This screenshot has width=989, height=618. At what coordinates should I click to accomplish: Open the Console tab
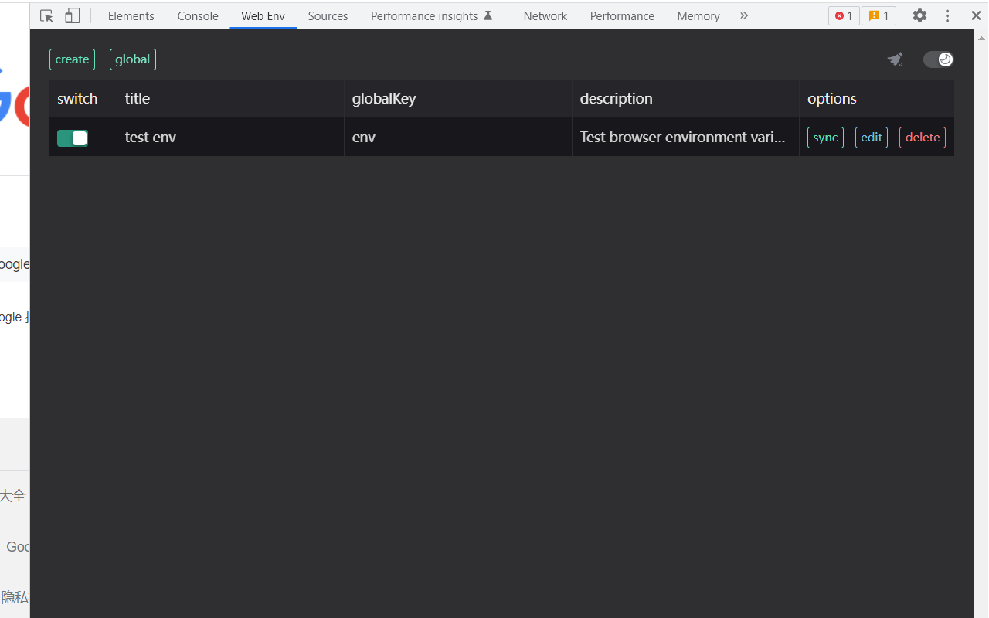point(198,15)
